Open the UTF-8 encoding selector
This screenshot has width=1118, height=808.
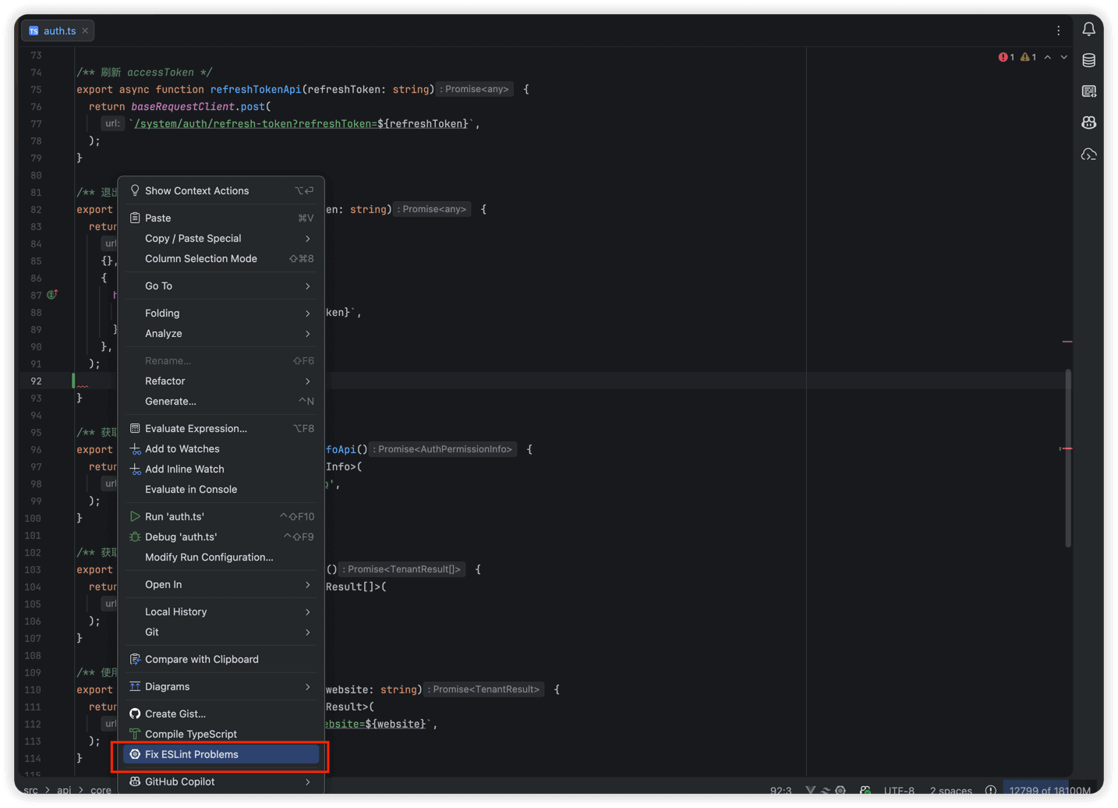pyautogui.click(x=899, y=790)
